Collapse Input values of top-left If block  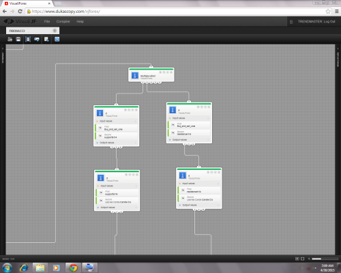116,121
